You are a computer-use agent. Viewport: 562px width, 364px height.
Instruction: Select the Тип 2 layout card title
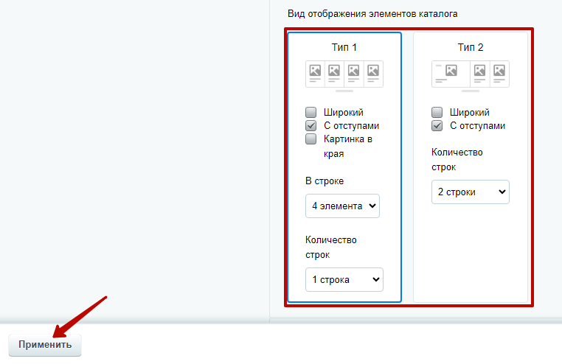471,47
